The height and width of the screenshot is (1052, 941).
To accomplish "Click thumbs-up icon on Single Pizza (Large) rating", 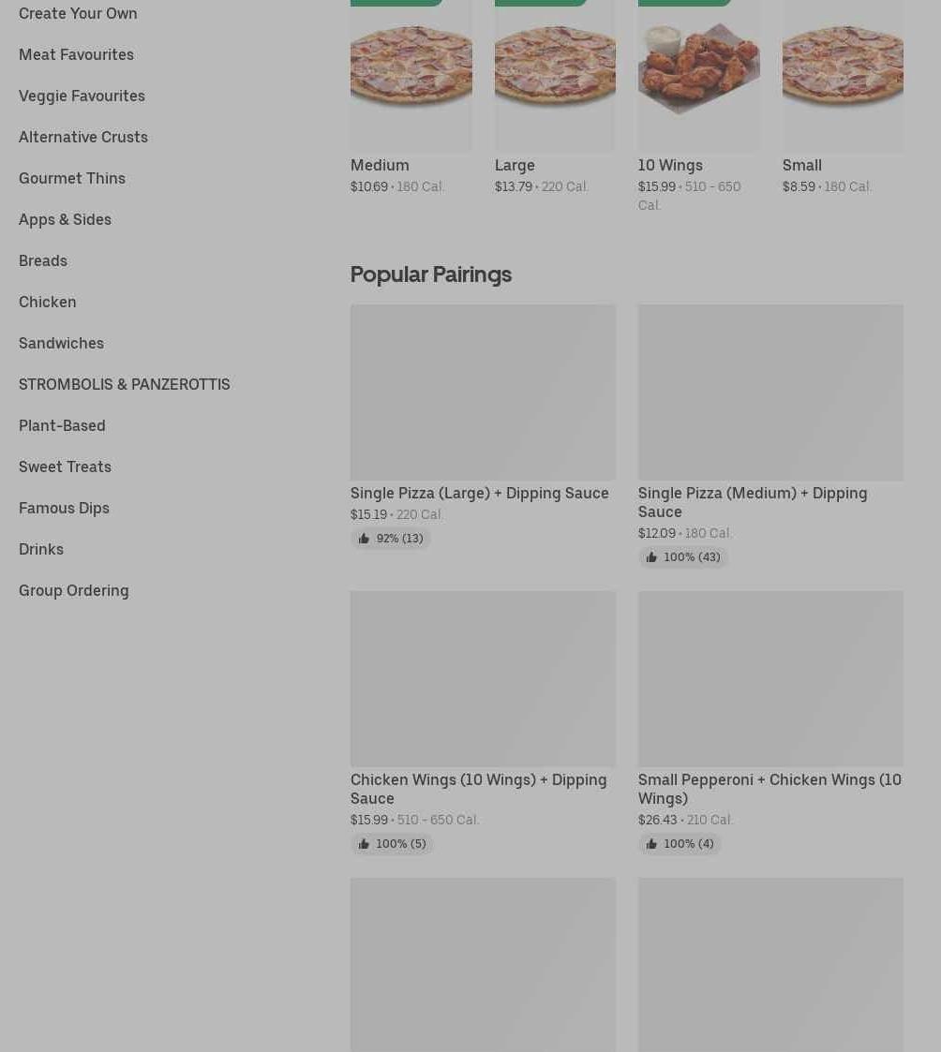I will tap(364, 539).
